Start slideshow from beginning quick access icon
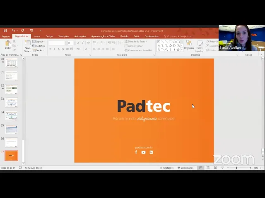Image resolution: width=265 pixels, height=198 pixels. 31,31
